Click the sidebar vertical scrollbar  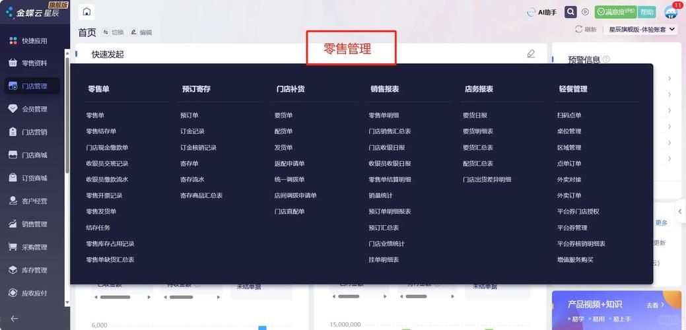[x=67, y=115]
